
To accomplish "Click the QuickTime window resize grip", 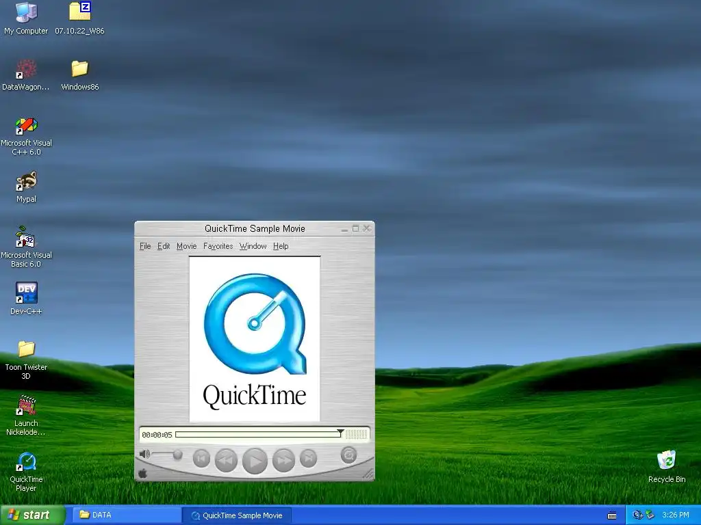I will (x=368, y=474).
